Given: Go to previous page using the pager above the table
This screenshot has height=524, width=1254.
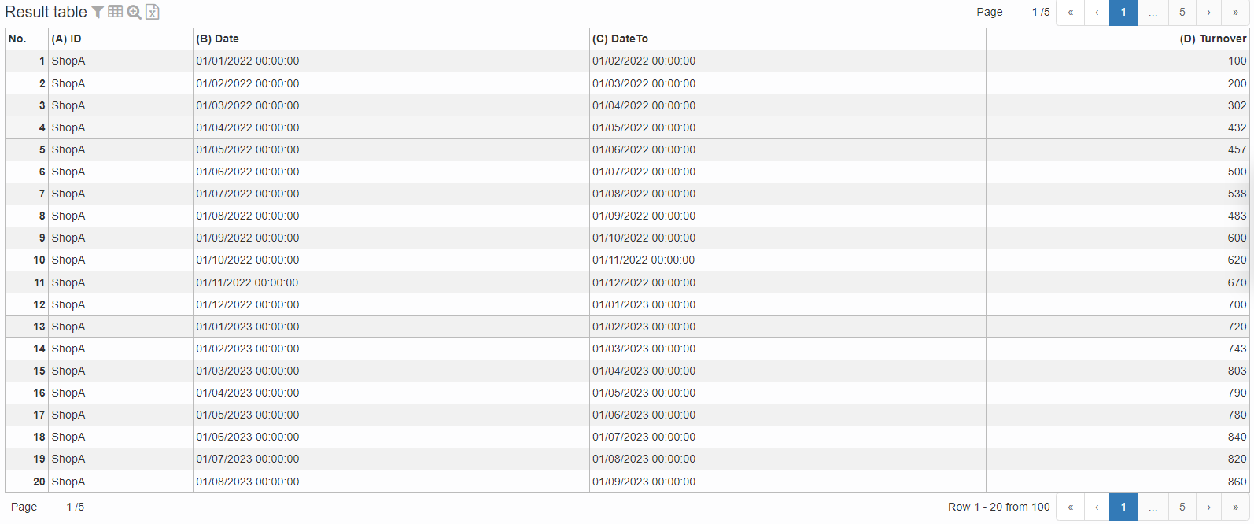Looking at the screenshot, I should [x=1097, y=13].
